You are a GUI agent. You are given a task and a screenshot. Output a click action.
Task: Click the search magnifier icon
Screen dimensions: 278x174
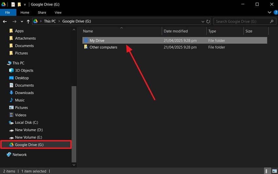(x=271, y=22)
